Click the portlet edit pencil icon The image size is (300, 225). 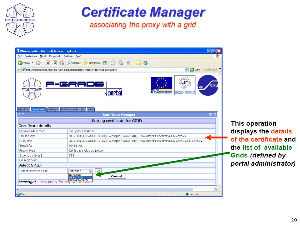coord(19,114)
